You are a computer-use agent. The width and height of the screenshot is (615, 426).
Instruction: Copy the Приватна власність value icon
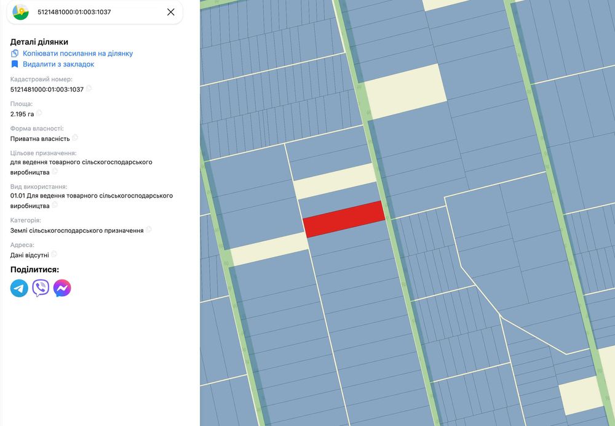75,137
